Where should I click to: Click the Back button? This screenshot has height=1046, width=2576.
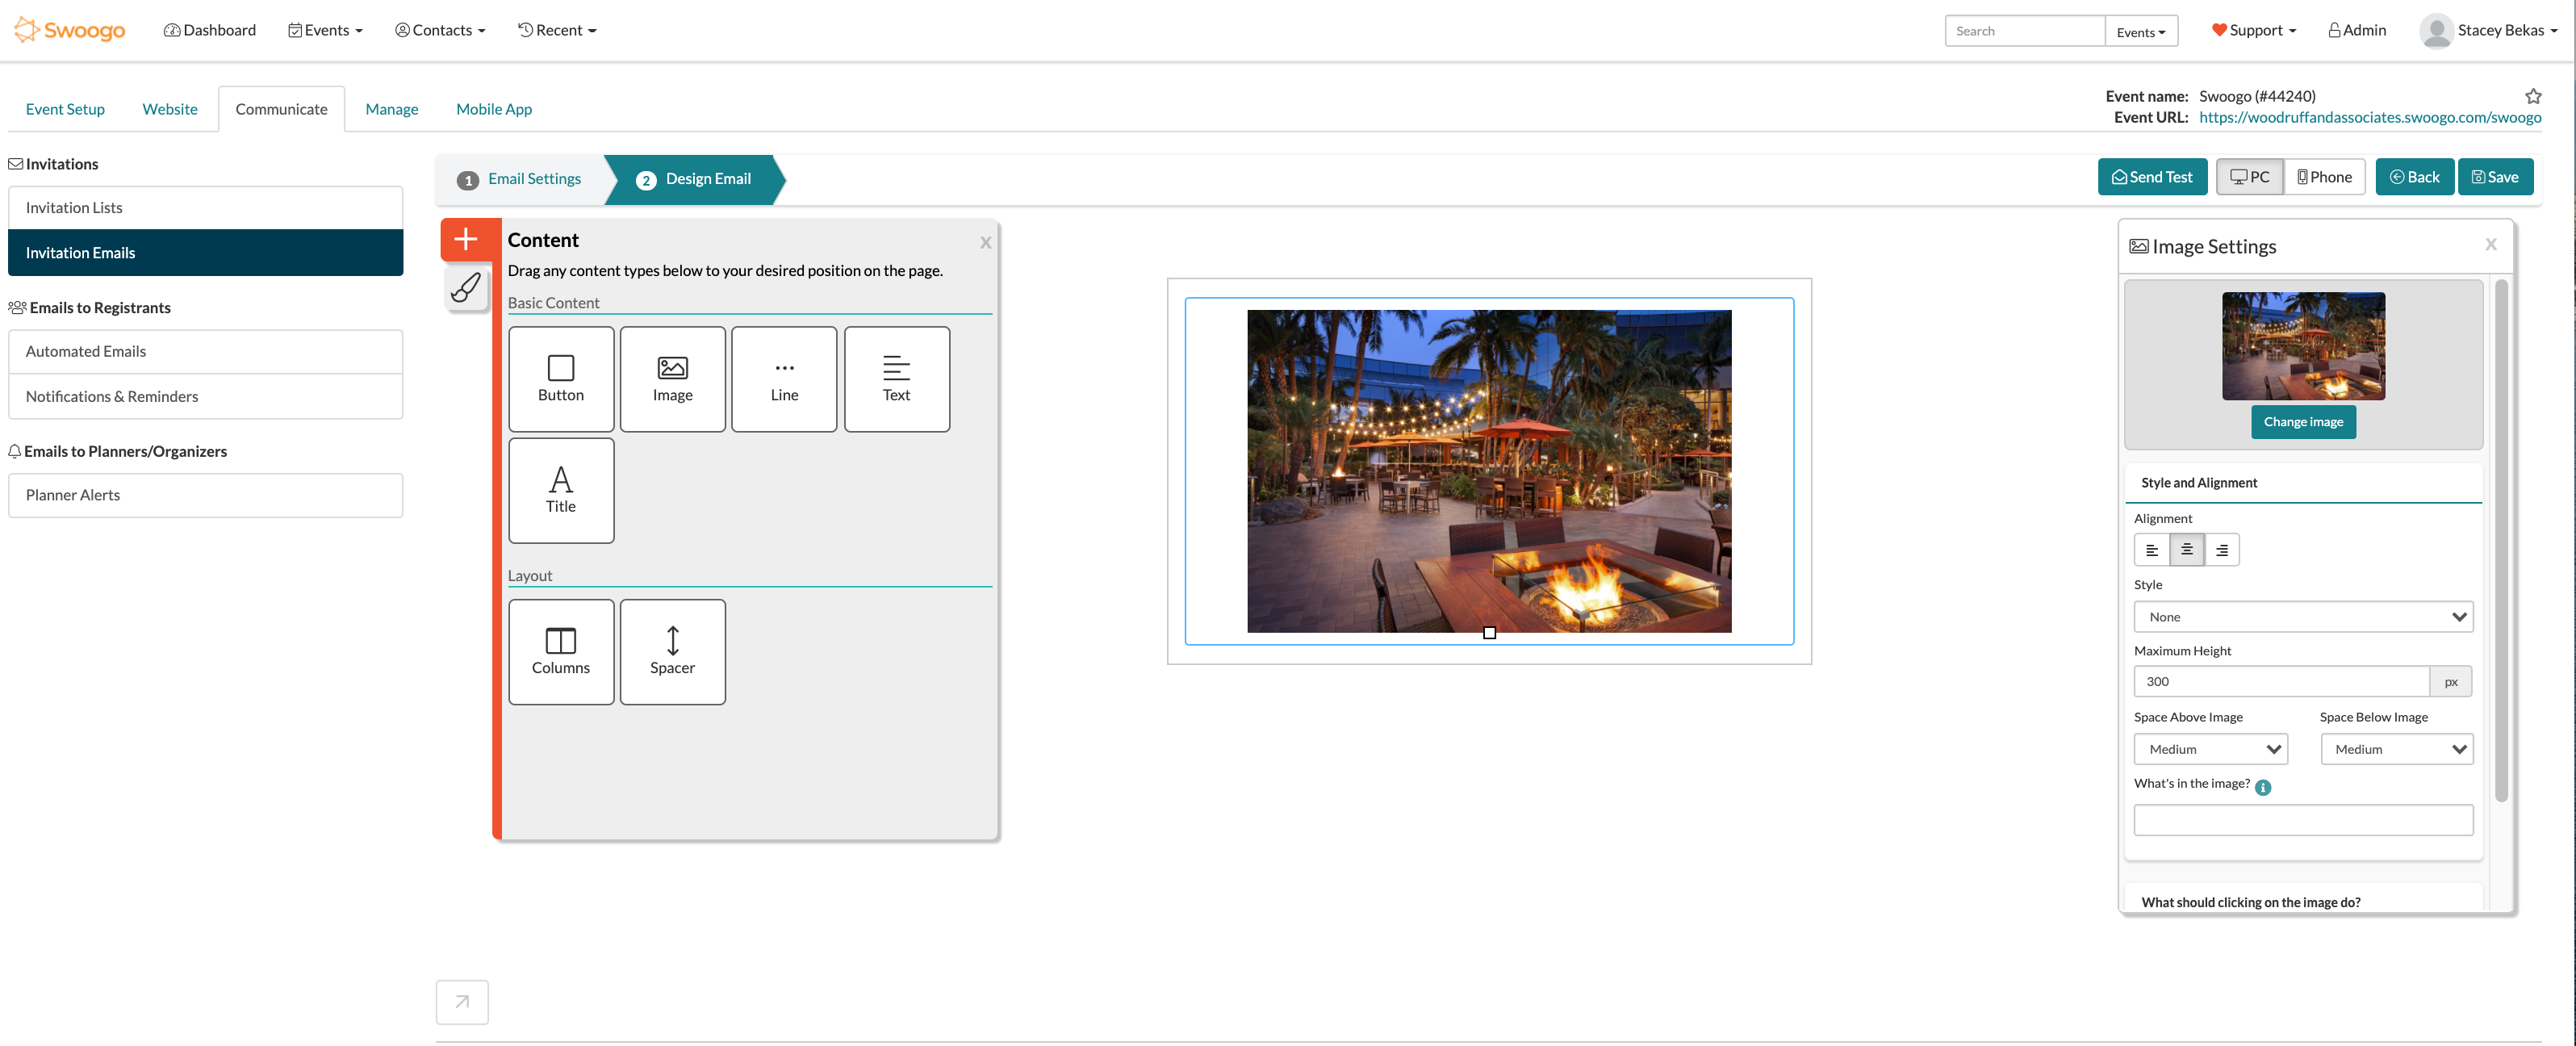pos(2414,177)
